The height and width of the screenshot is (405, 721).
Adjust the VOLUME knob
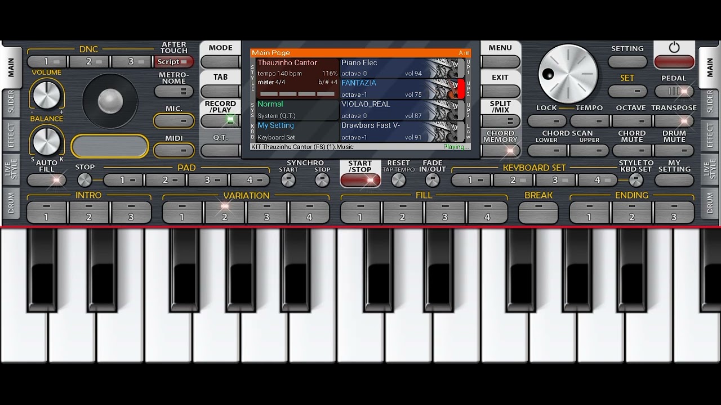pyautogui.click(x=46, y=94)
